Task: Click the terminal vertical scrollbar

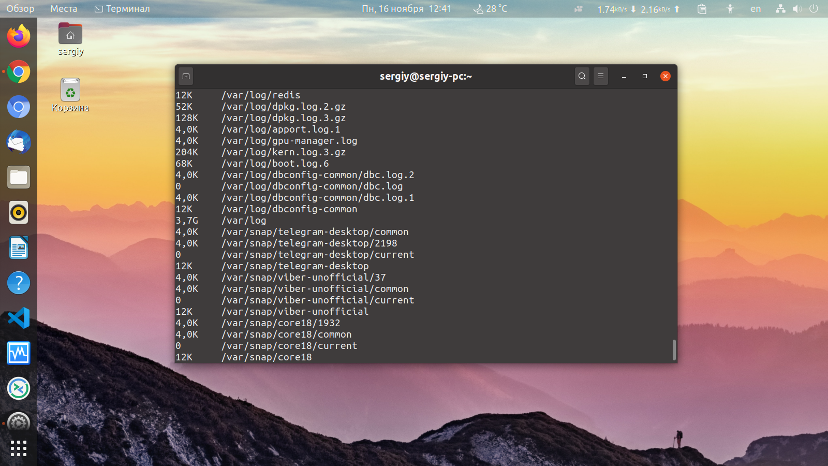Action: click(674, 350)
